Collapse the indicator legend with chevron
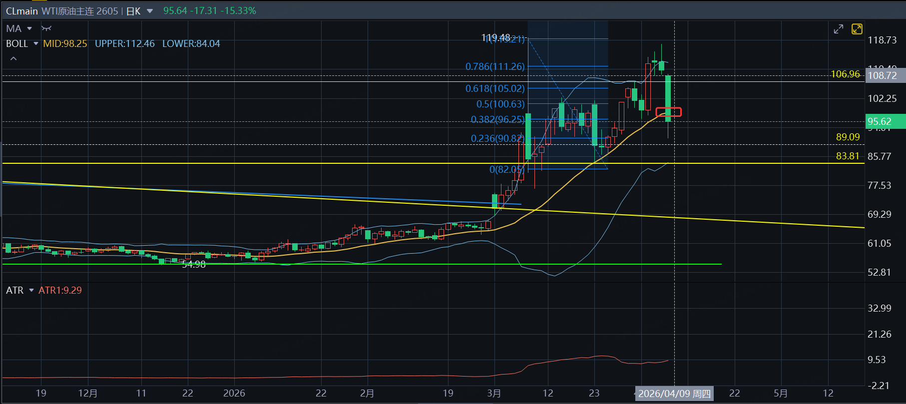The image size is (906, 404). [x=13, y=59]
